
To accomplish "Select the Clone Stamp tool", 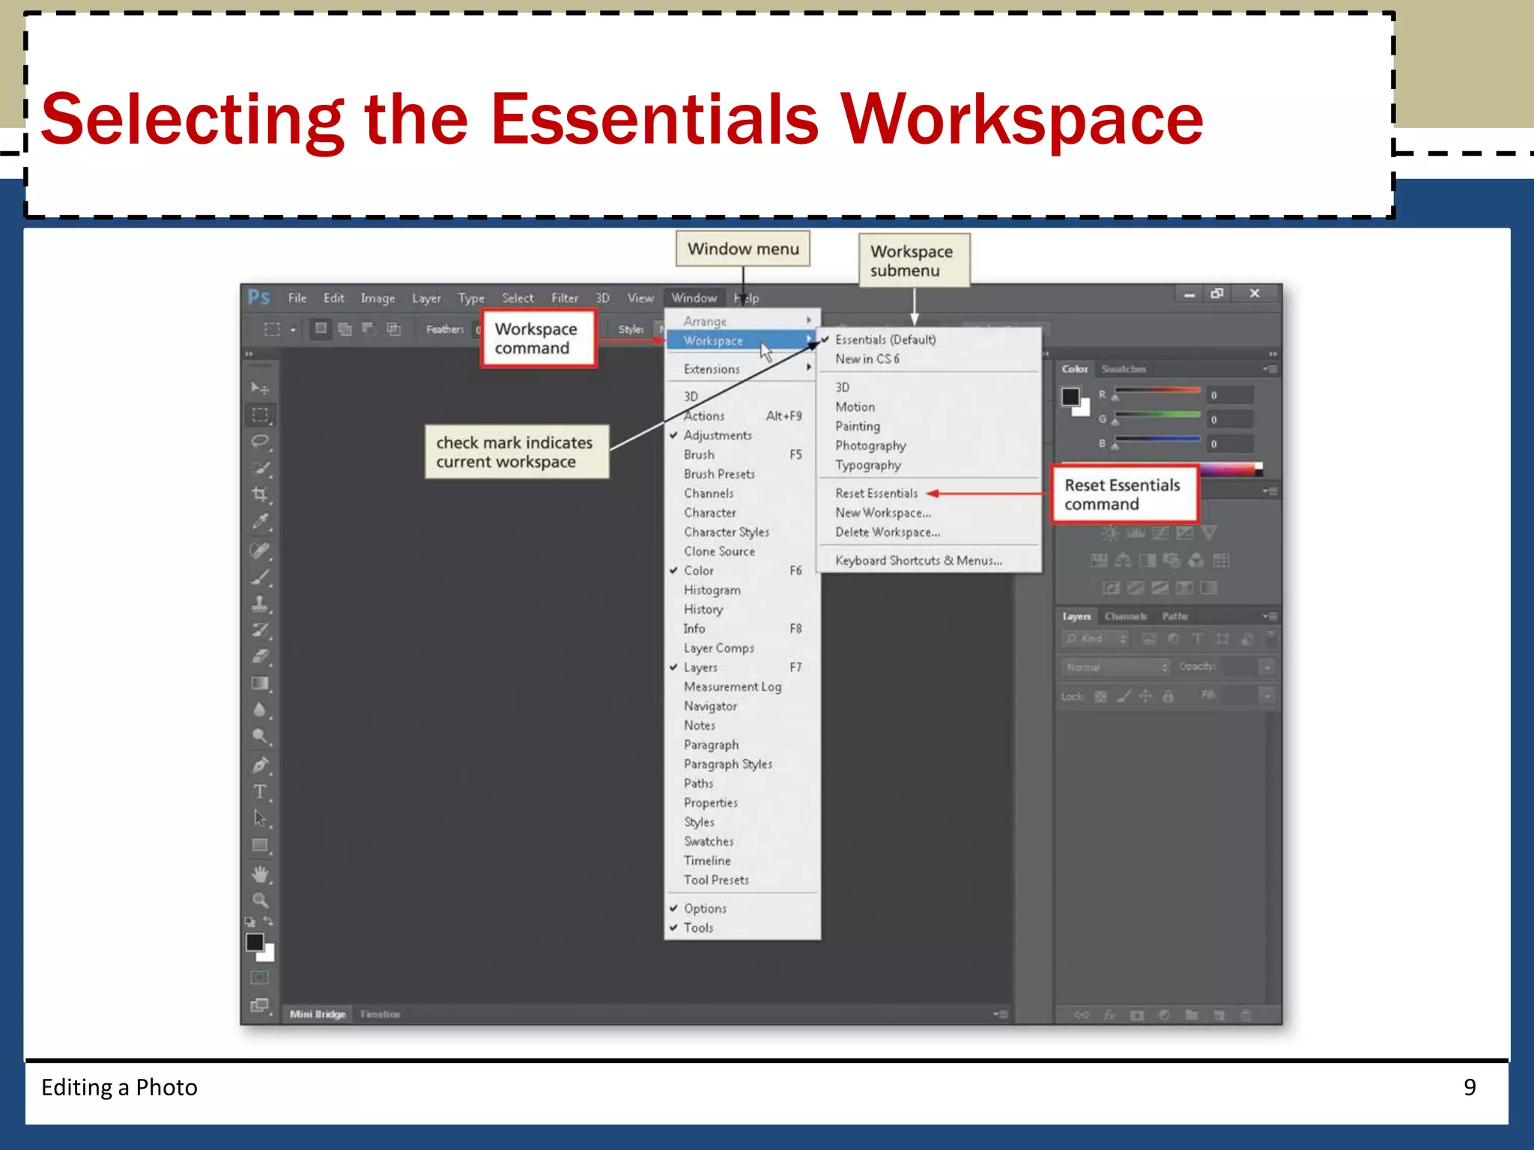I will pyautogui.click(x=260, y=603).
